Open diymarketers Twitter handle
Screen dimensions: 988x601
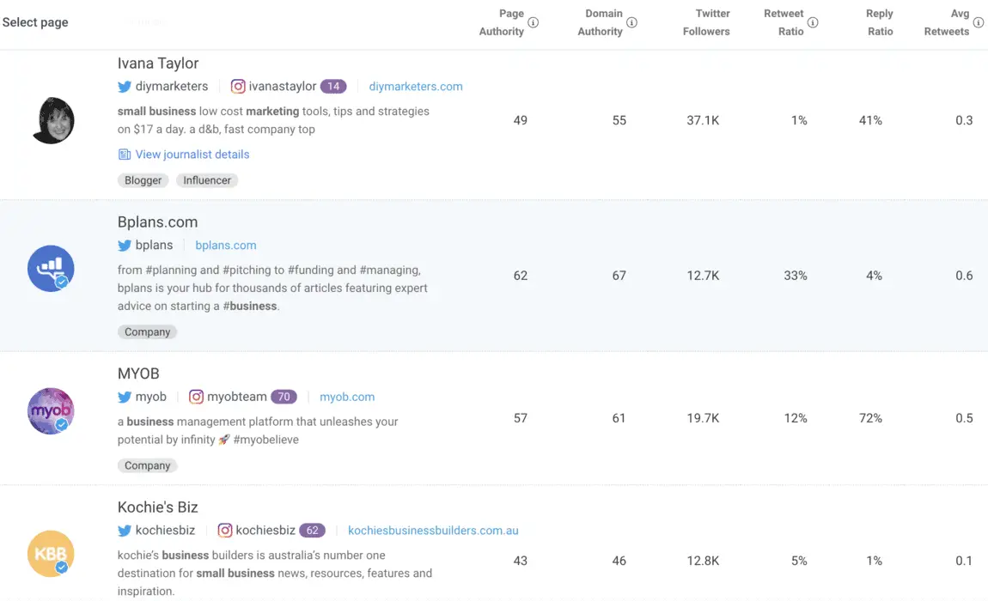tap(171, 87)
